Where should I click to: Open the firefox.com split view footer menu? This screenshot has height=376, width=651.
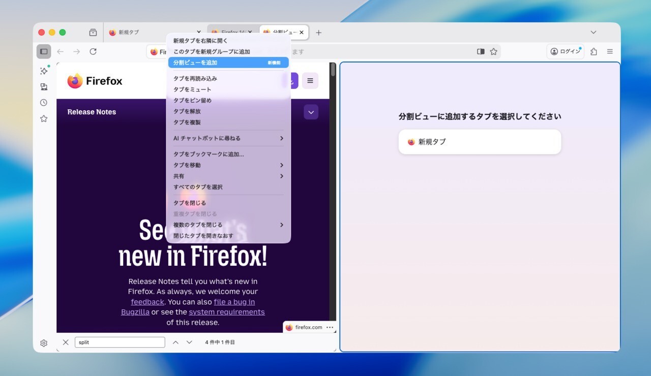tap(330, 328)
